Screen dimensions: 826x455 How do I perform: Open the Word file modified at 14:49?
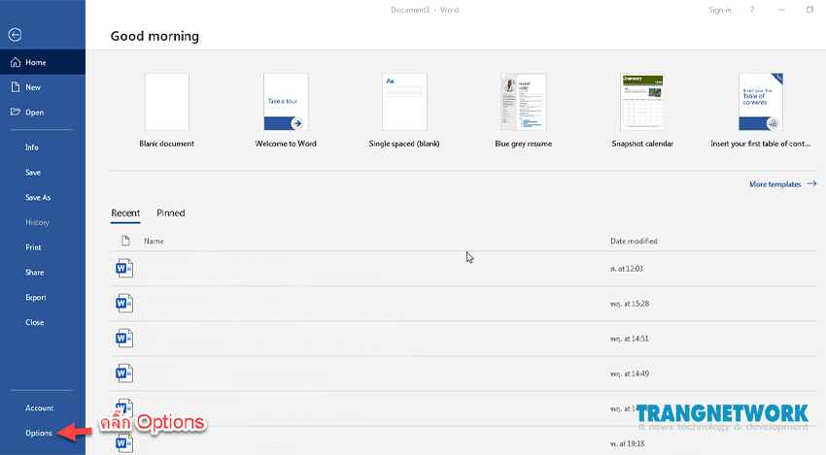(464, 374)
